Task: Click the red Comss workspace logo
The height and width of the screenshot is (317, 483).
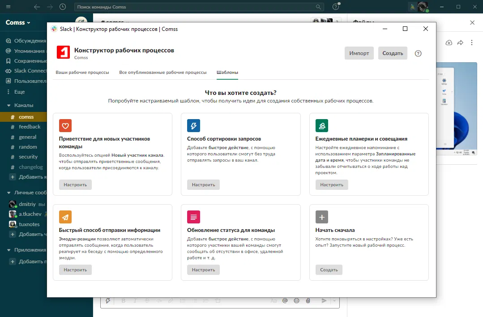Action: coord(64,52)
